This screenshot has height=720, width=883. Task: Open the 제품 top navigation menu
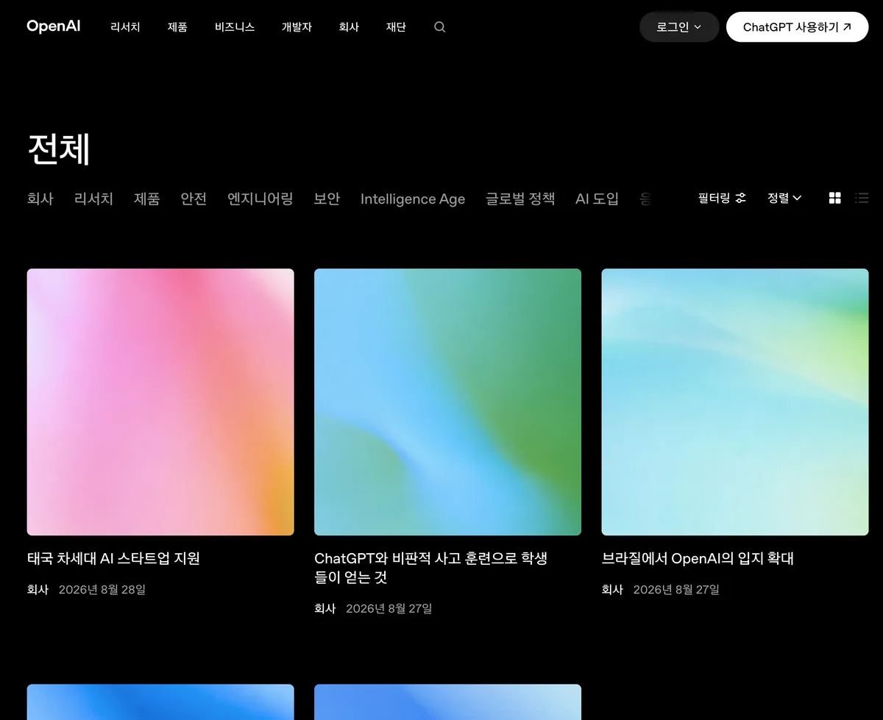click(x=177, y=27)
